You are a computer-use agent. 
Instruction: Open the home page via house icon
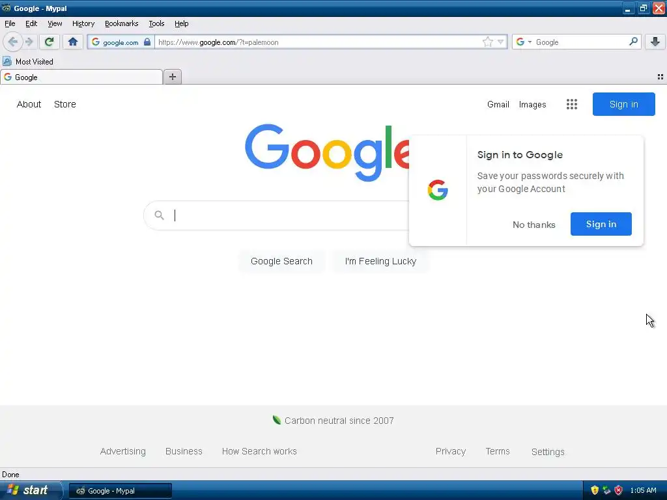tap(73, 42)
